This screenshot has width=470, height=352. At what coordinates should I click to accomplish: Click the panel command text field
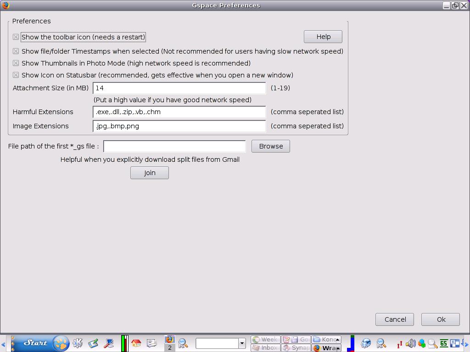[217, 343]
